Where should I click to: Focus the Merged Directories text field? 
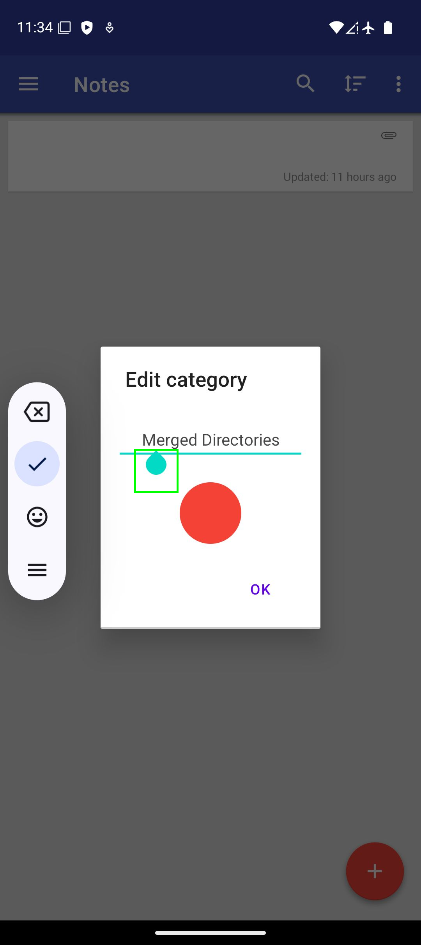click(x=210, y=440)
